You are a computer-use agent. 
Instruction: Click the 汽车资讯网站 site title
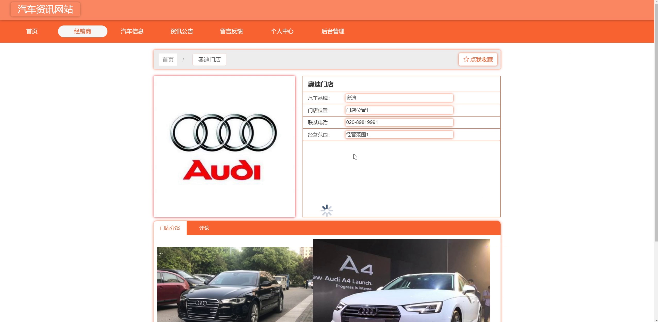coord(45,9)
